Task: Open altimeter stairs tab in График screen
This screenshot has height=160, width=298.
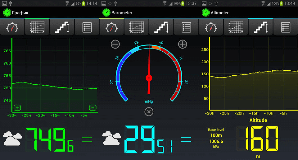Action: click(62, 27)
